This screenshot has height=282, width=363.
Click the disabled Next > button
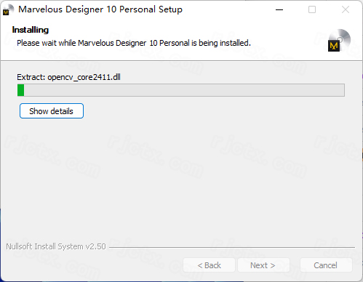[263, 265]
